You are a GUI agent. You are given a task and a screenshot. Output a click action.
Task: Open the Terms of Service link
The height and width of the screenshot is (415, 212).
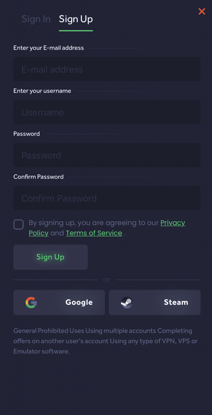tap(94, 233)
